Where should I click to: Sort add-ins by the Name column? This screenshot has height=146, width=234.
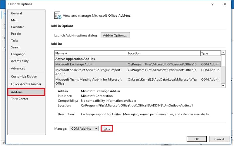(91, 53)
